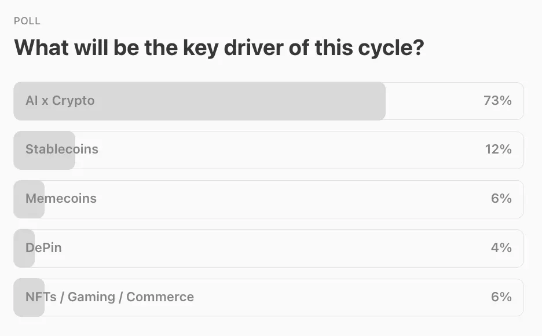Viewport: 542px width, 336px height.
Task: Choose Memecoins as the answer
Action: point(269,199)
